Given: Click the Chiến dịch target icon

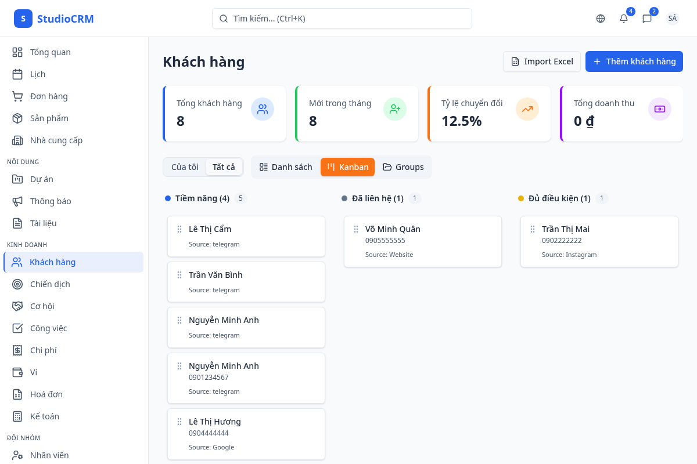Looking at the screenshot, I should [x=17, y=284].
